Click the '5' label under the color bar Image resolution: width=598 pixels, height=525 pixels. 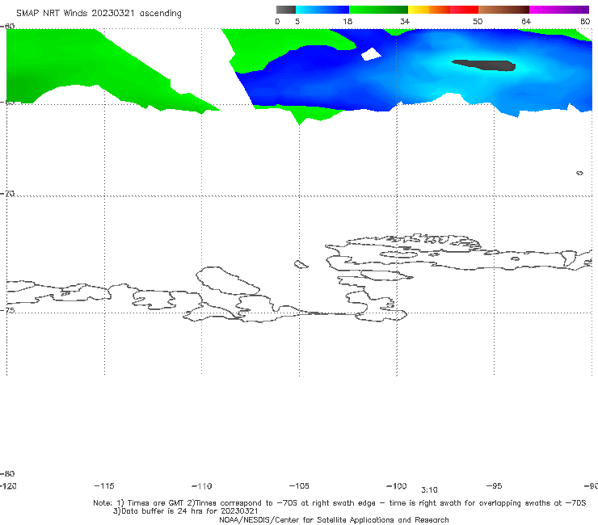click(x=297, y=21)
